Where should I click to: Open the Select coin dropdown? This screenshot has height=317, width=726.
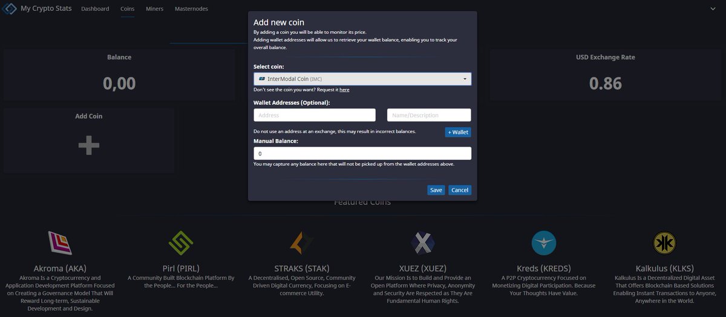tap(362, 79)
